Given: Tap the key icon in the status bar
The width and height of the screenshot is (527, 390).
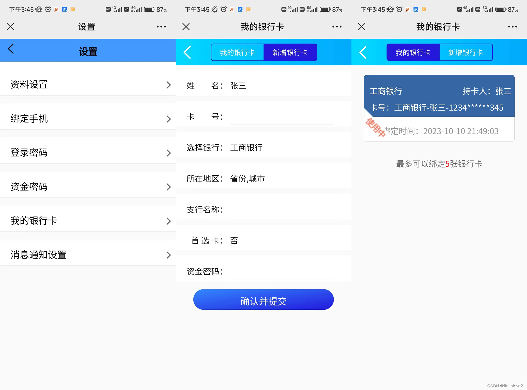Looking at the screenshot, I should point(56,9).
